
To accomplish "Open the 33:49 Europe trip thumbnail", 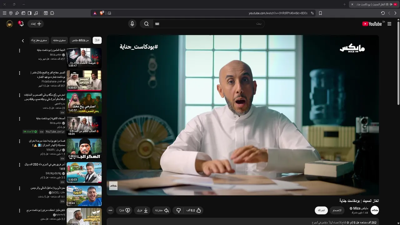I will tap(84, 196).
